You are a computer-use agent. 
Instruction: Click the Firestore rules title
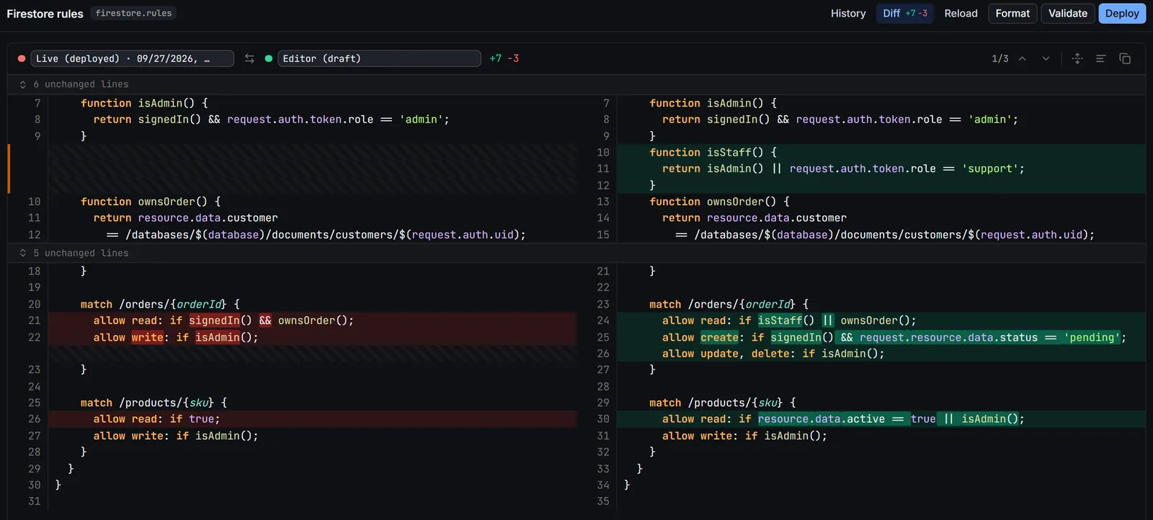tap(45, 14)
